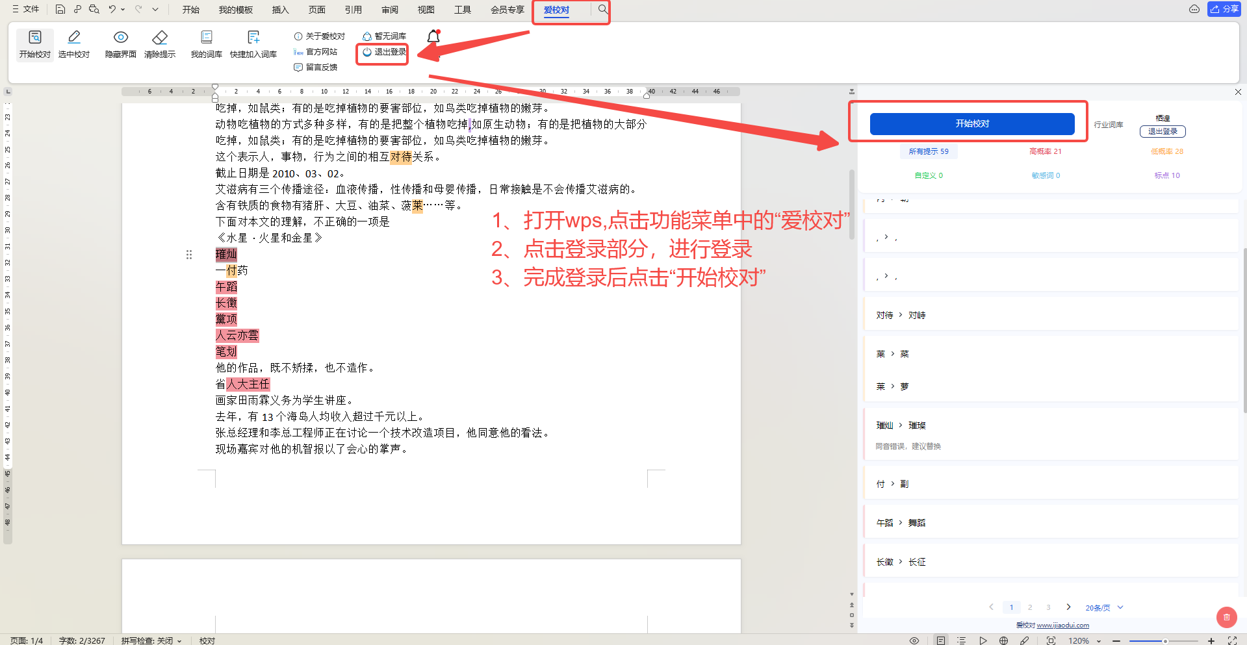Toggle 隐藏界面 eye button in ribbon
The image size is (1247, 645).
click(121, 44)
